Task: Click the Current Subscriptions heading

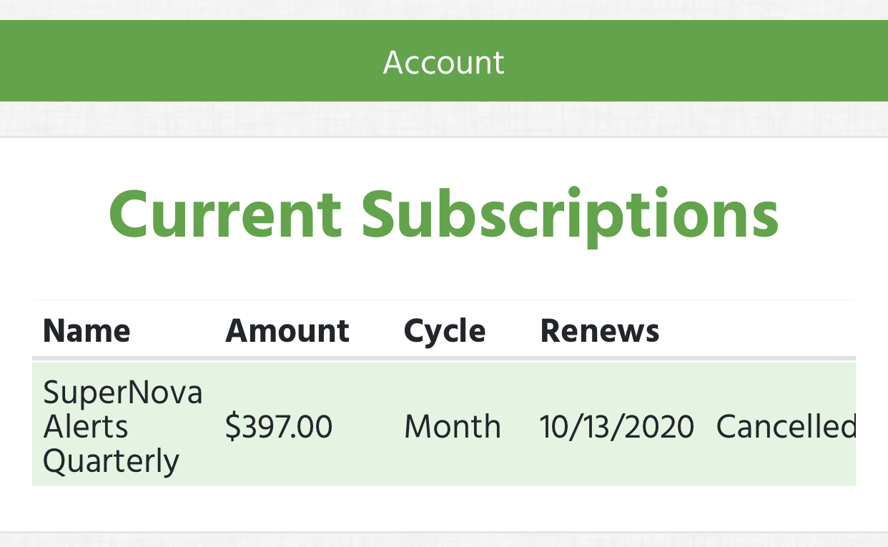Action: click(x=443, y=215)
